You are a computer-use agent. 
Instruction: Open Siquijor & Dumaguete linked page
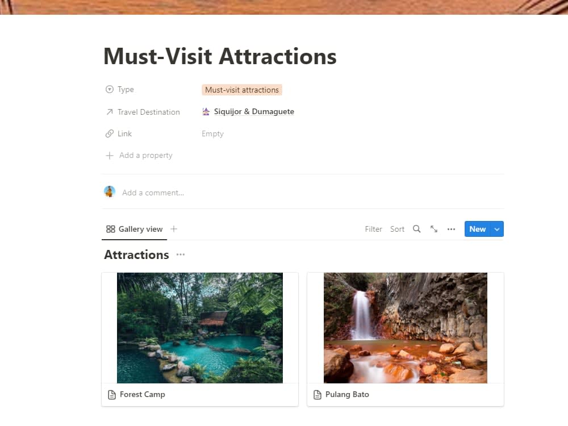pyautogui.click(x=254, y=111)
